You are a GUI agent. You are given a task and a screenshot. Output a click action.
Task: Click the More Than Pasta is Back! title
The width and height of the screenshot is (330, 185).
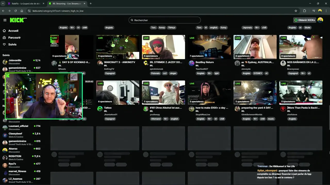[x=303, y=108]
